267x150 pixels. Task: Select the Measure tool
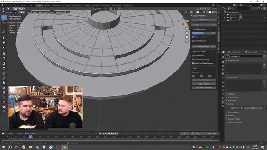coord(4,53)
